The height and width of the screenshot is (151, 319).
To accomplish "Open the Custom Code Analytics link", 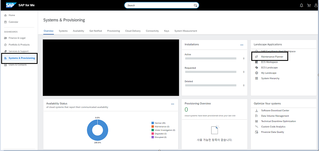I will (273, 127).
